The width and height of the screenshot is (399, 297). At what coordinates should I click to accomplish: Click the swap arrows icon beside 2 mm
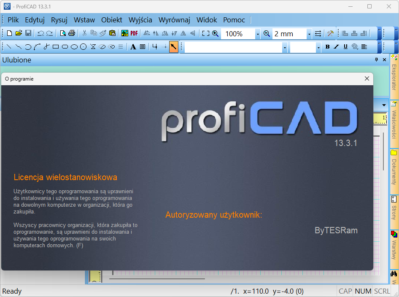[318, 33]
